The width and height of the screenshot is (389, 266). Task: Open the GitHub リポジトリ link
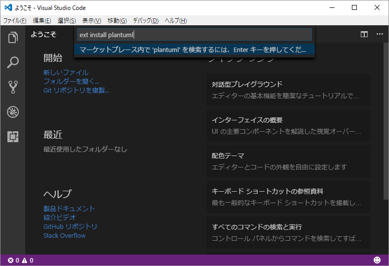(70, 226)
